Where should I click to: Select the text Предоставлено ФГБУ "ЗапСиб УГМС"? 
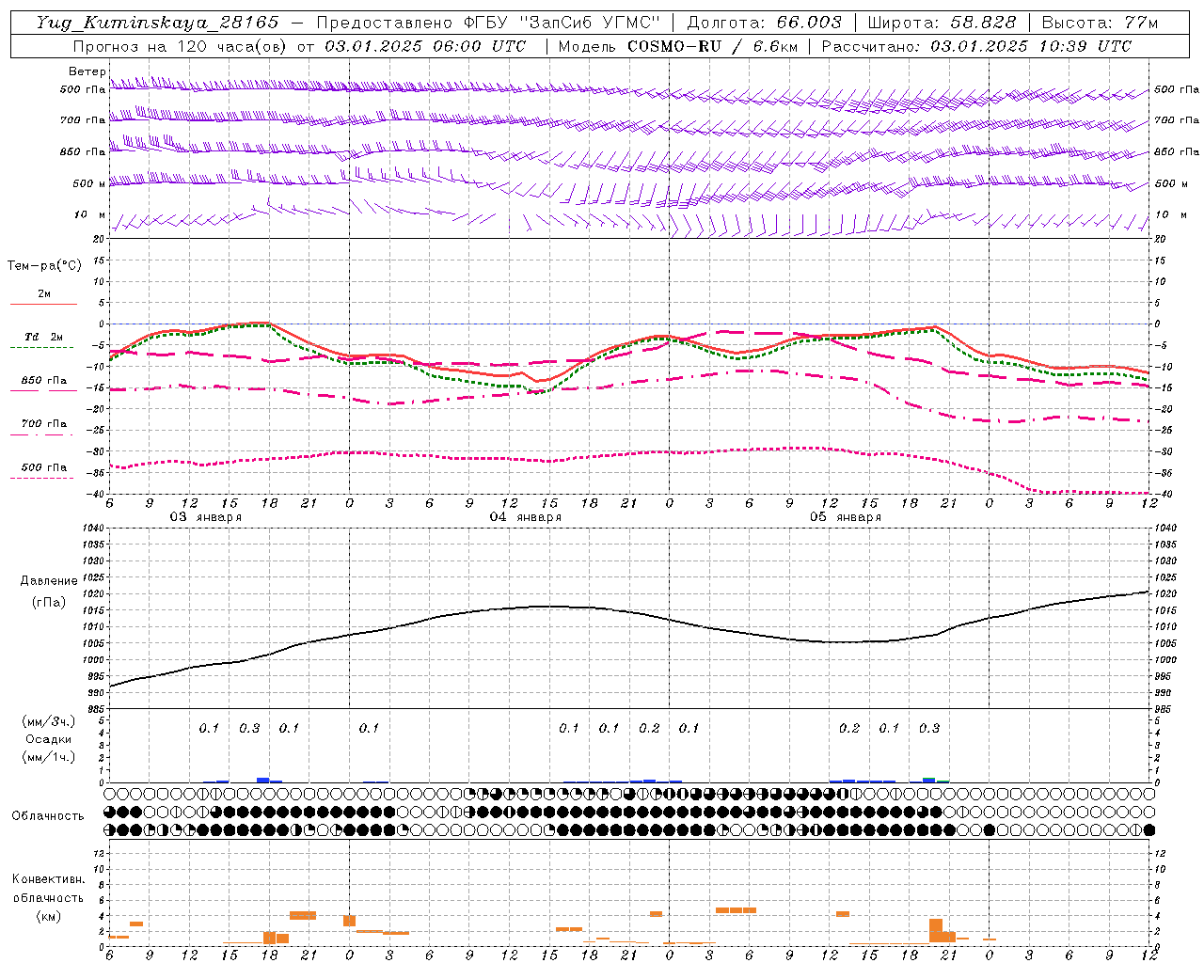click(x=488, y=23)
